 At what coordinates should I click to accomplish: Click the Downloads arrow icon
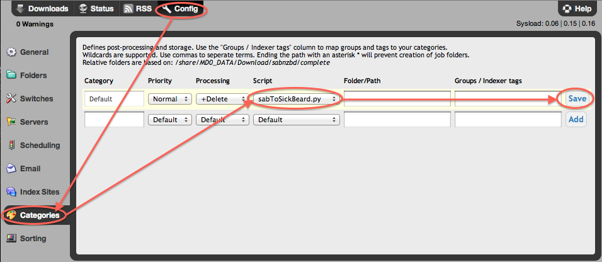point(21,8)
